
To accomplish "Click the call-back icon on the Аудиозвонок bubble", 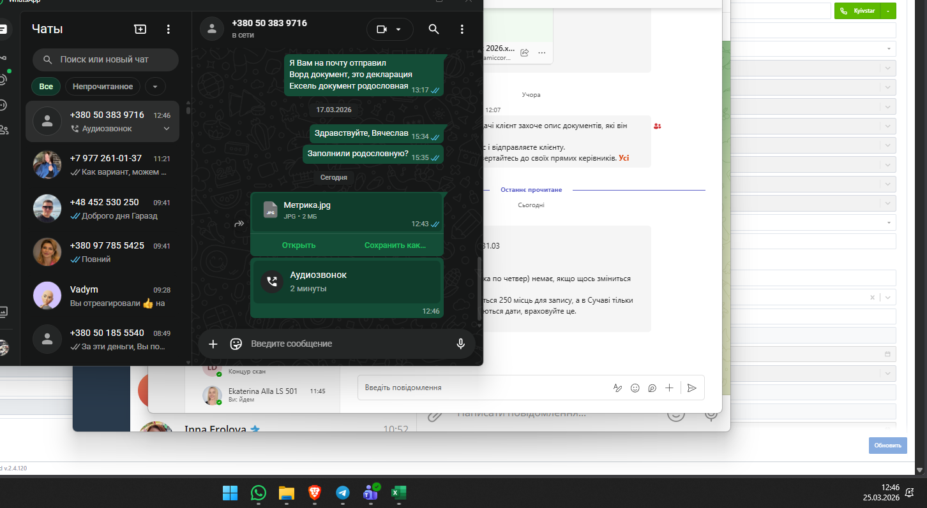I will pos(273,281).
